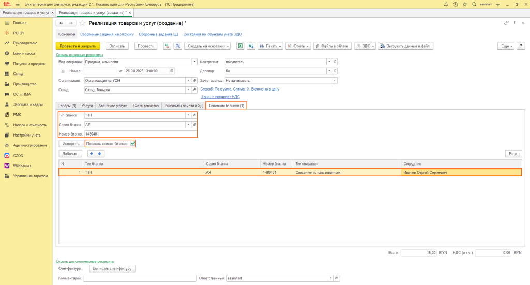
Task: Expand the Серия бланка dropdown arrow
Action: coord(188,125)
